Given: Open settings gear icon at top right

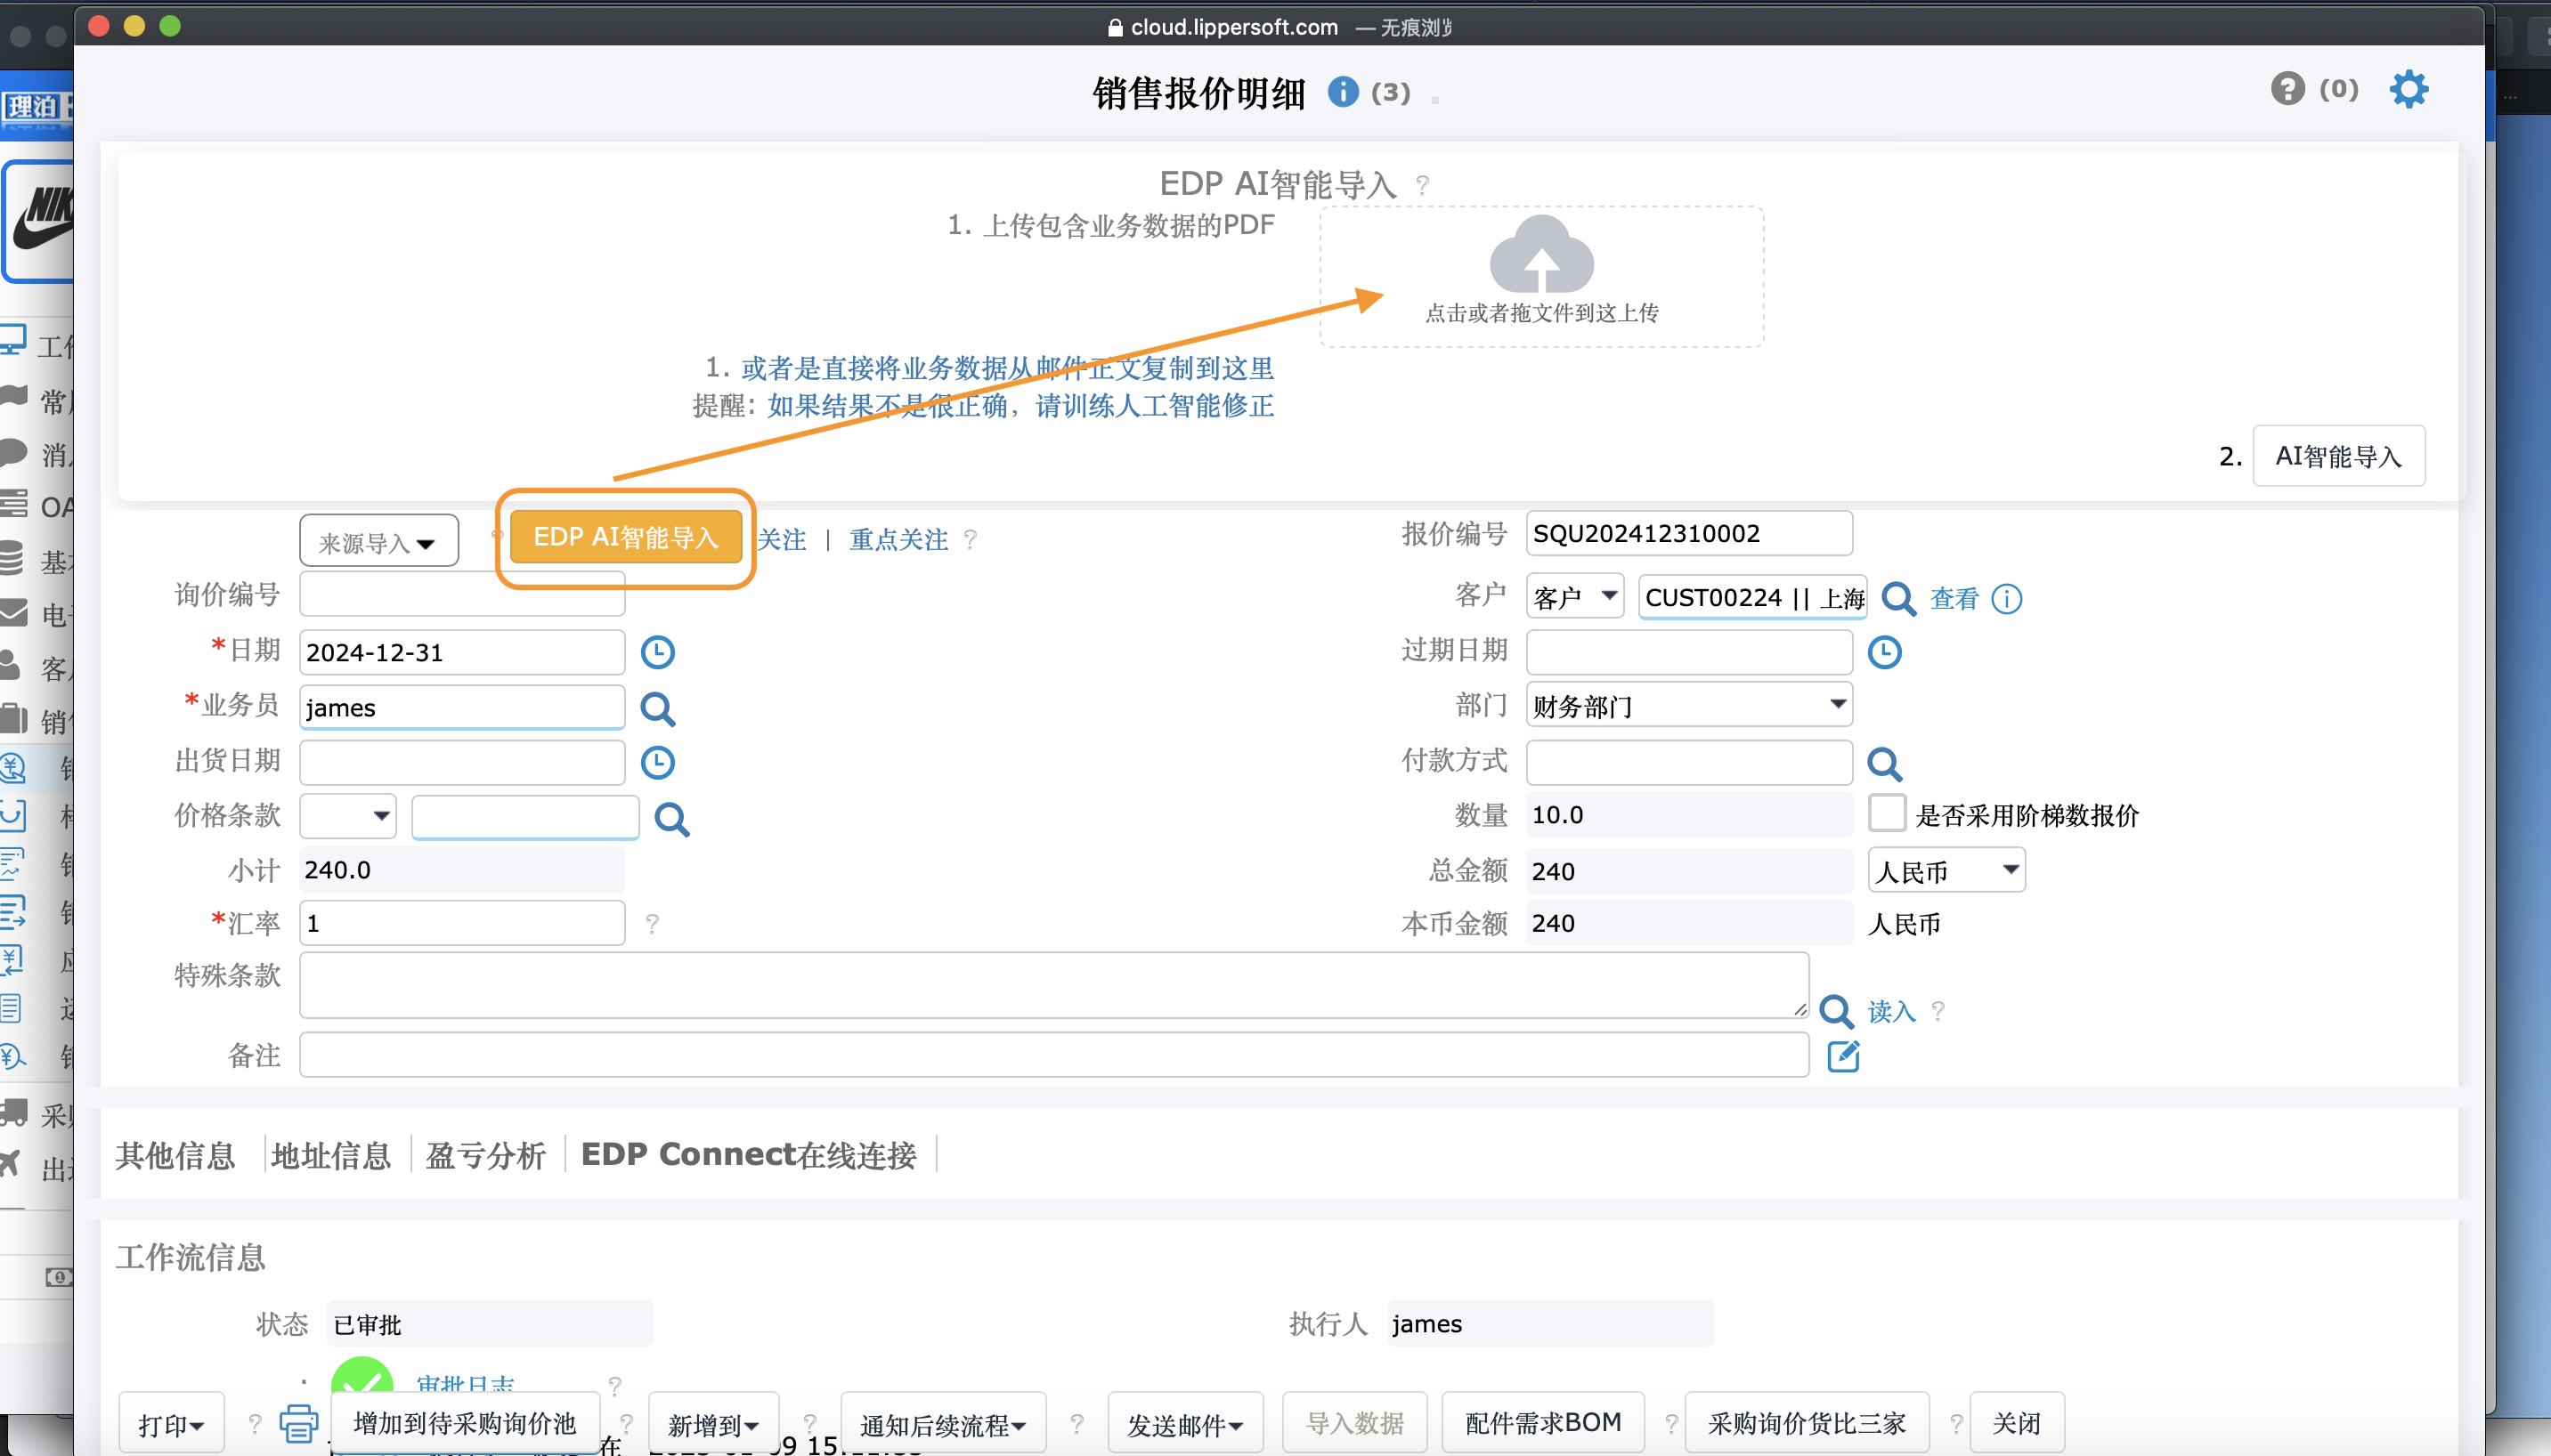Looking at the screenshot, I should [x=2408, y=90].
